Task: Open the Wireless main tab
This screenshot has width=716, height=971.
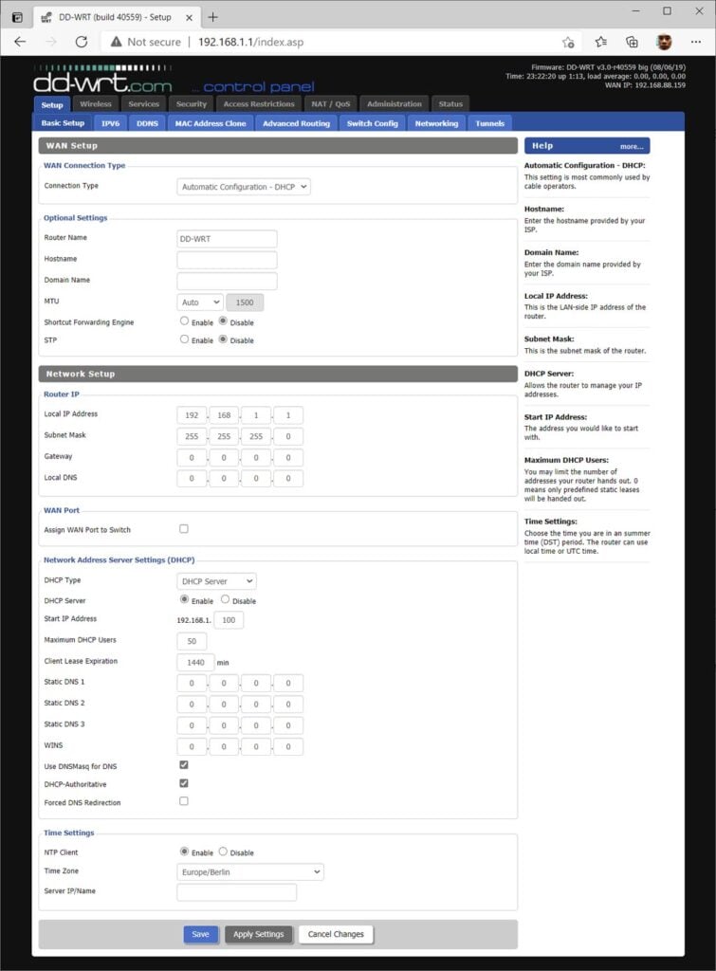Action: [96, 104]
